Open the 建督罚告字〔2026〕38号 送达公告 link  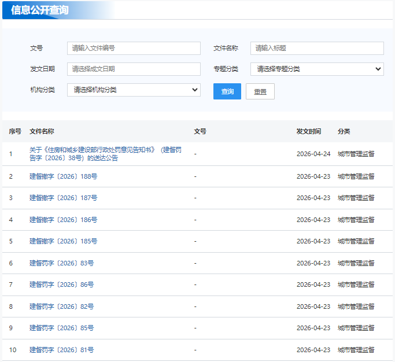105,154
